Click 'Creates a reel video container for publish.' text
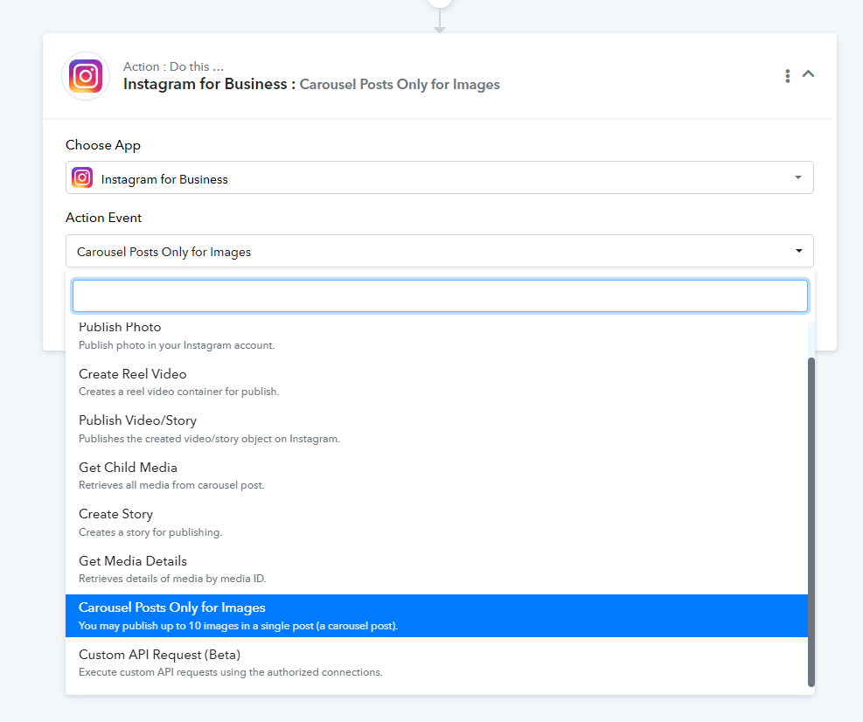Viewport: 863px width, 722px height. pyautogui.click(x=179, y=392)
